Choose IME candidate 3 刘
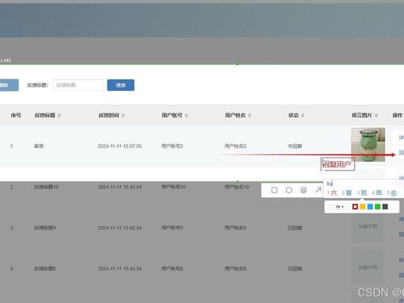Viewport: 404px width, 303px height. click(362, 193)
